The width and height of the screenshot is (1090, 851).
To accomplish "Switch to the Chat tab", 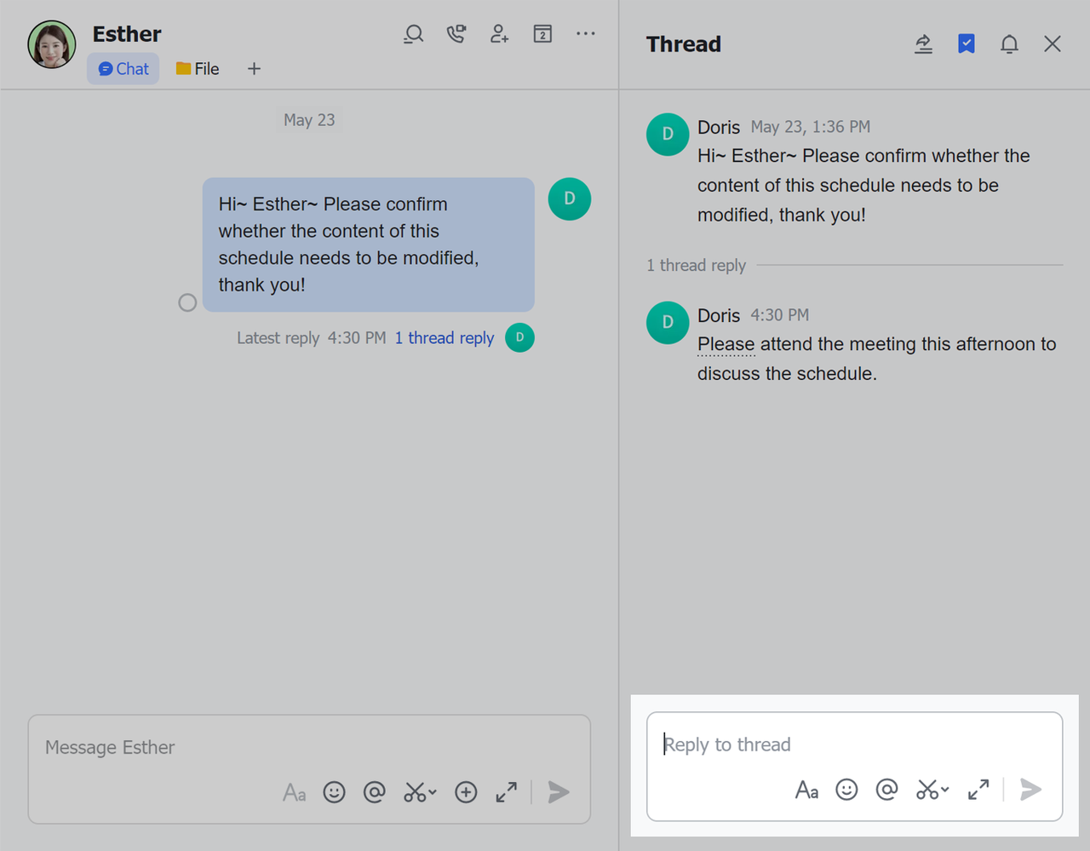I will point(123,69).
